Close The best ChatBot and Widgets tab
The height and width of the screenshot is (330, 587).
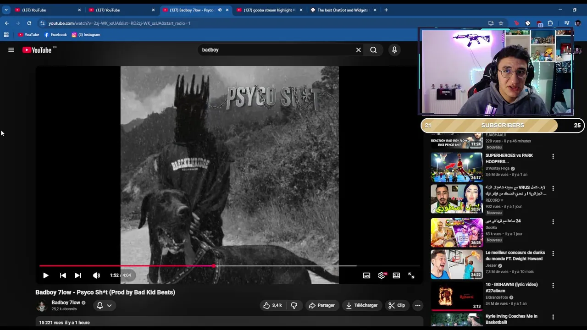[x=375, y=10]
